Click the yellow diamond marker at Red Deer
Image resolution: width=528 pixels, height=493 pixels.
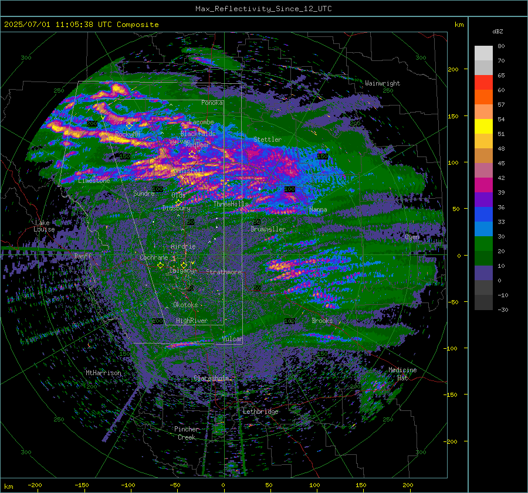(x=192, y=154)
